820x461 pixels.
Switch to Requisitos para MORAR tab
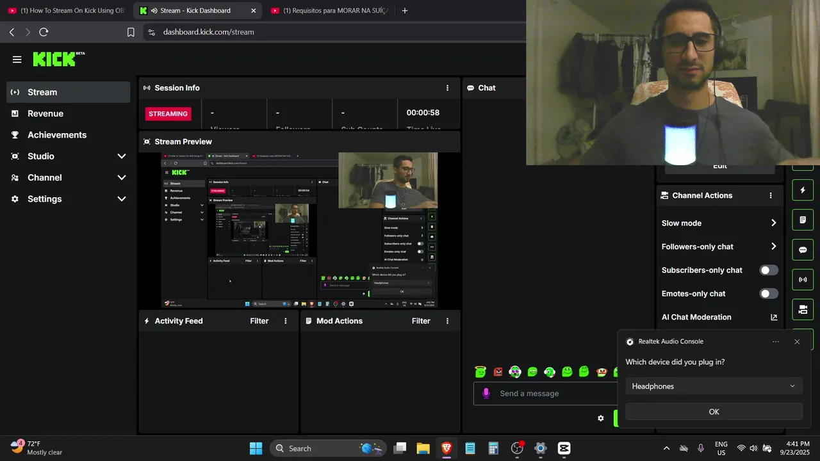(x=329, y=10)
